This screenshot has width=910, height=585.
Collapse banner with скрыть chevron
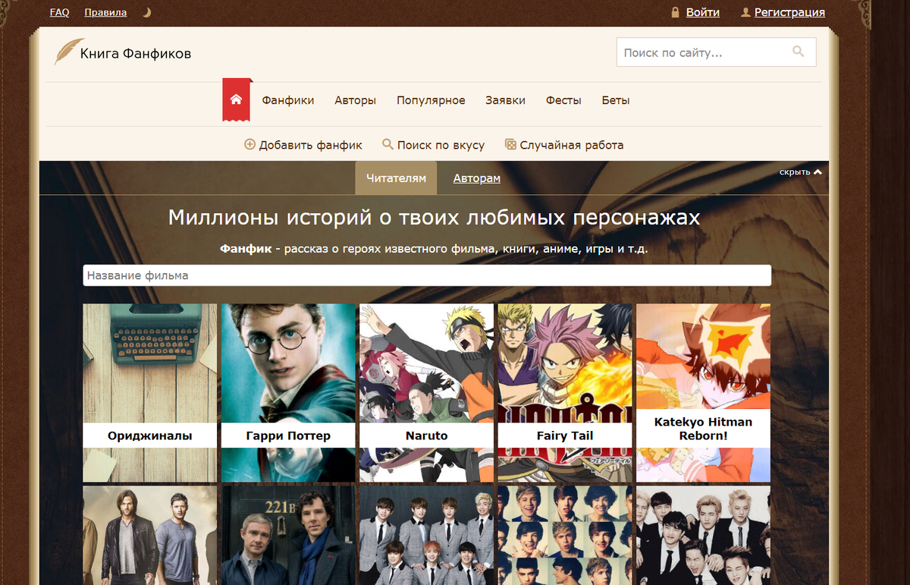(800, 172)
